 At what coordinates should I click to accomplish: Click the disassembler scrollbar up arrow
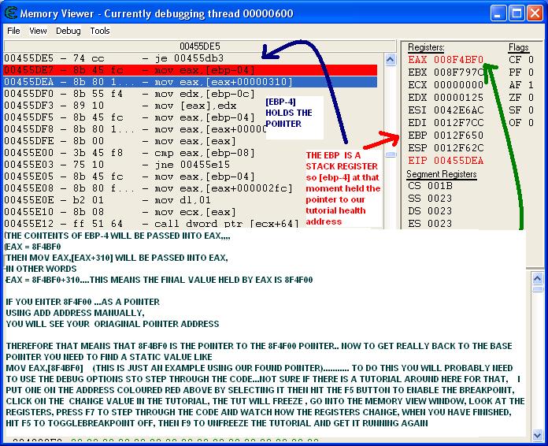[390, 59]
